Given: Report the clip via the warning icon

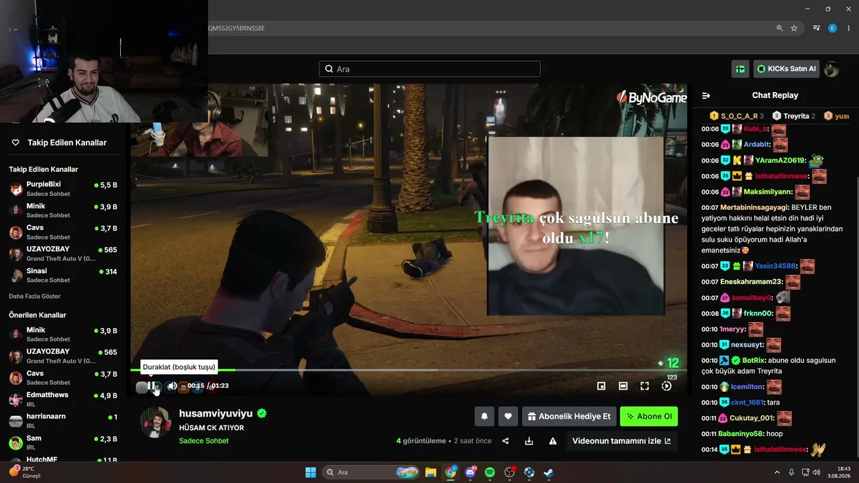Looking at the screenshot, I should (x=553, y=441).
